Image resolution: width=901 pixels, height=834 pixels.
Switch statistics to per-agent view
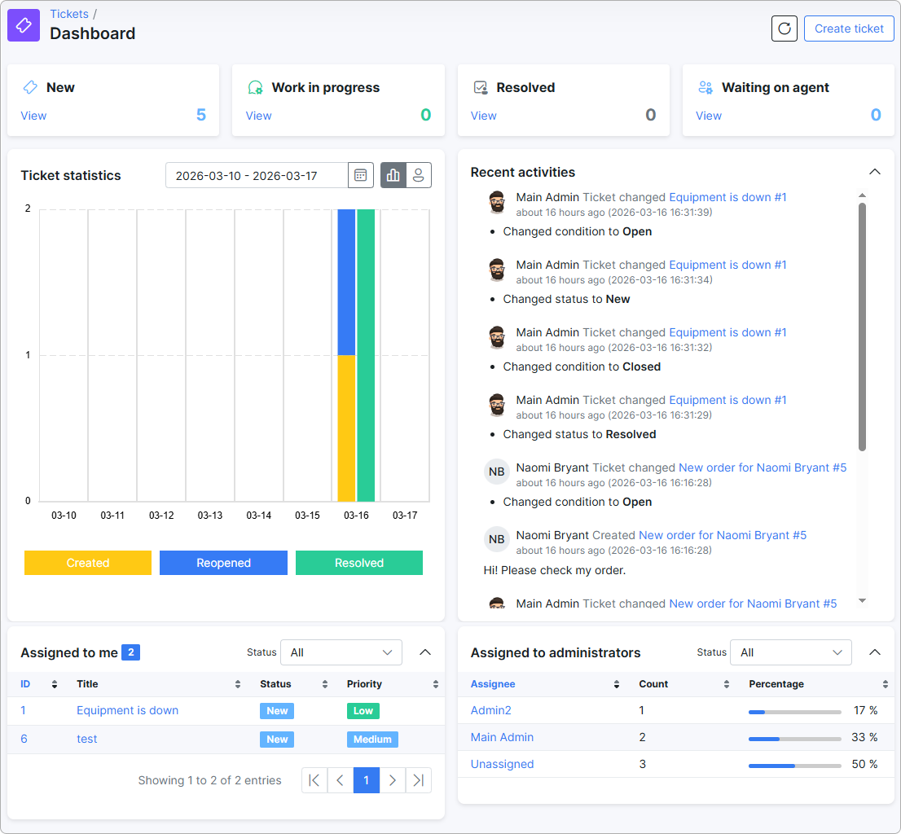[x=419, y=175]
